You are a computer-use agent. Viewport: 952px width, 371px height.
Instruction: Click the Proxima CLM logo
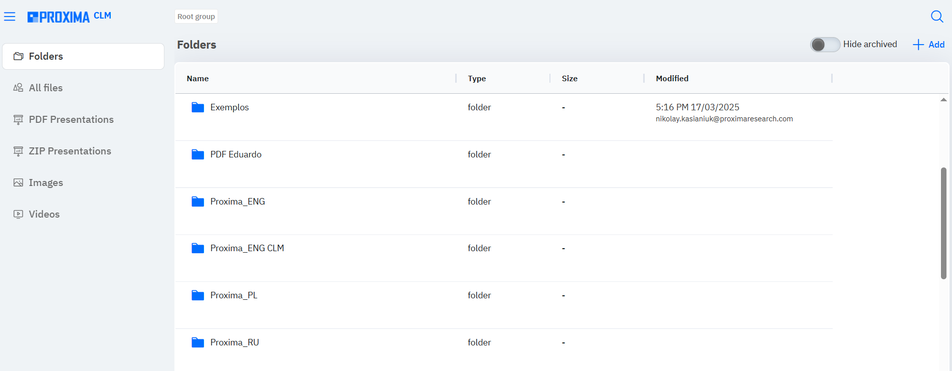pos(69,17)
